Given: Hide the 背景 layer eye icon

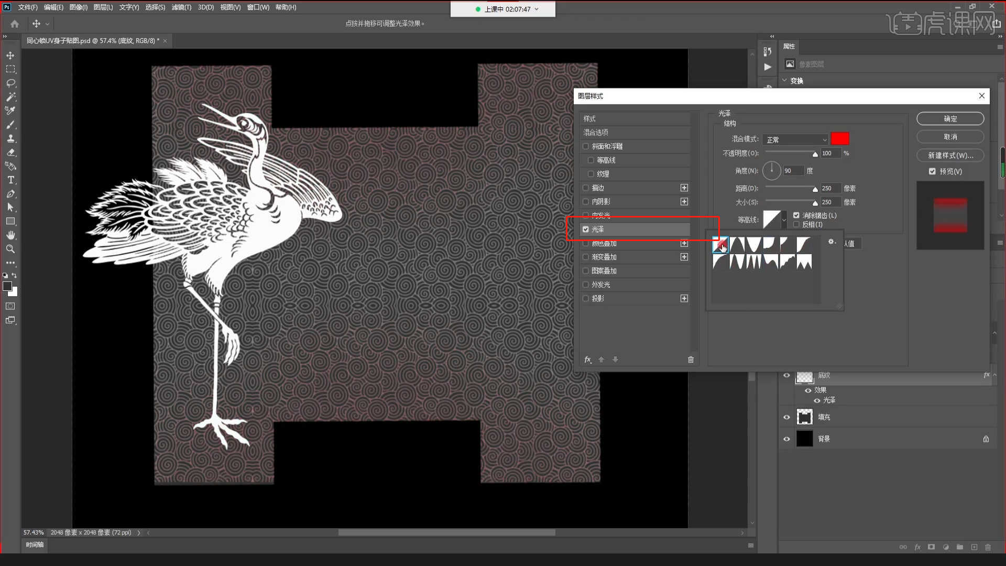Looking at the screenshot, I should pos(786,439).
